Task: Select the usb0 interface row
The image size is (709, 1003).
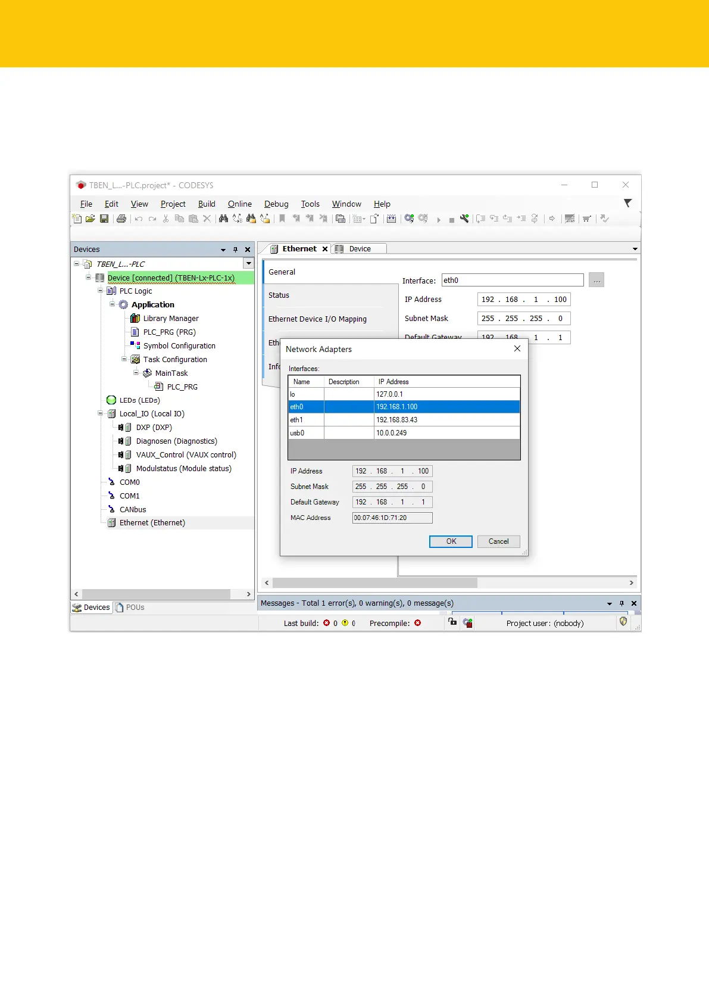Action: [404, 433]
